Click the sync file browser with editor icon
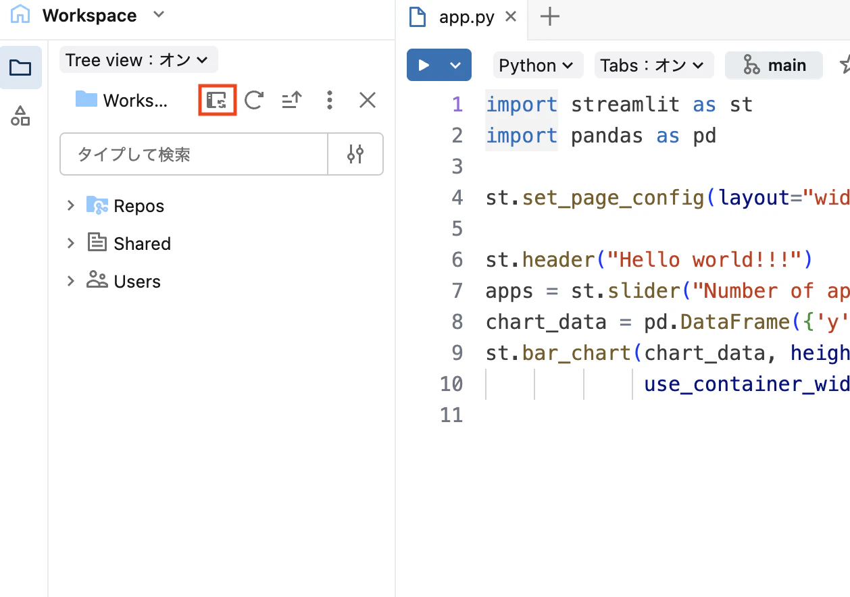This screenshot has height=597, width=850. pyautogui.click(x=217, y=101)
